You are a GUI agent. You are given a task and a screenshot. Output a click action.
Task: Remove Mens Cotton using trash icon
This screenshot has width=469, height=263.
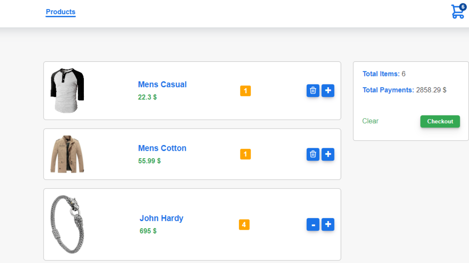tap(313, 155)
